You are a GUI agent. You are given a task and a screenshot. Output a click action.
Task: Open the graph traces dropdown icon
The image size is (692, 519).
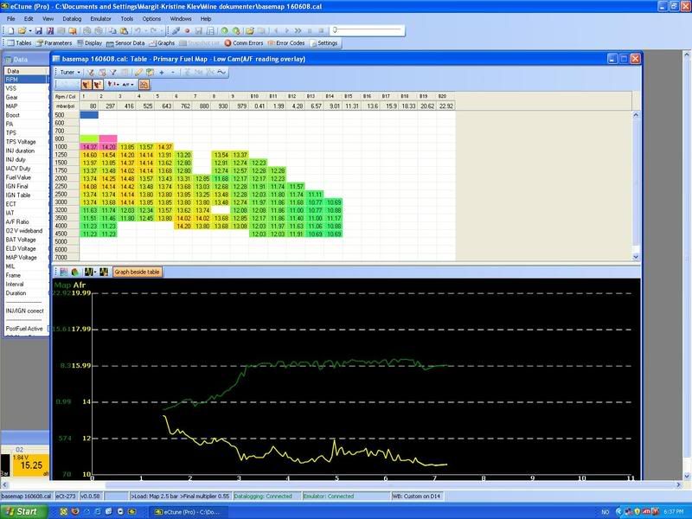(90, 272)
